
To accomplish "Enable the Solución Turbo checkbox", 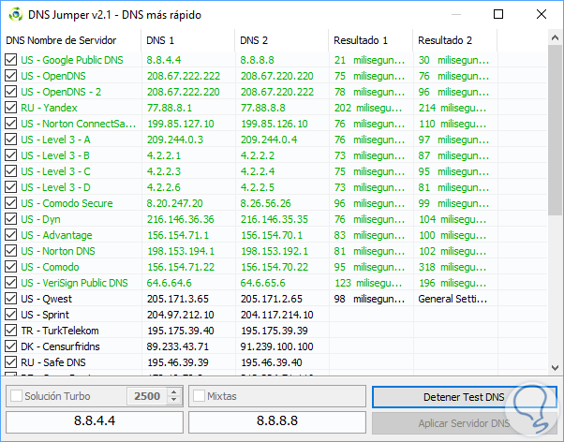I will [16, 396].
